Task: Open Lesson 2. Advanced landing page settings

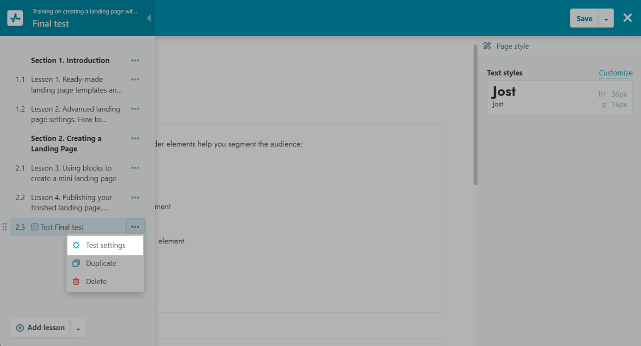Action: 76,114
